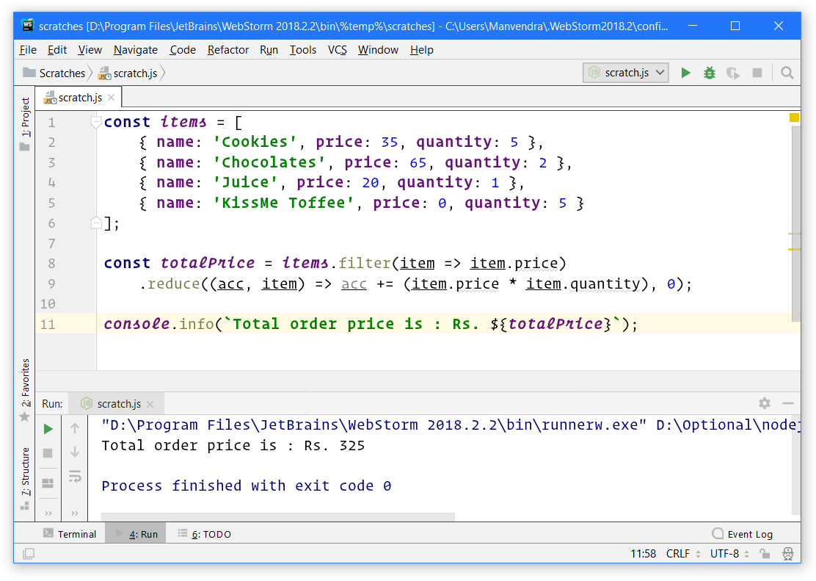Collapse the items array fold on line 1
The height and width of the screenshot is (581, 816).
96,122
